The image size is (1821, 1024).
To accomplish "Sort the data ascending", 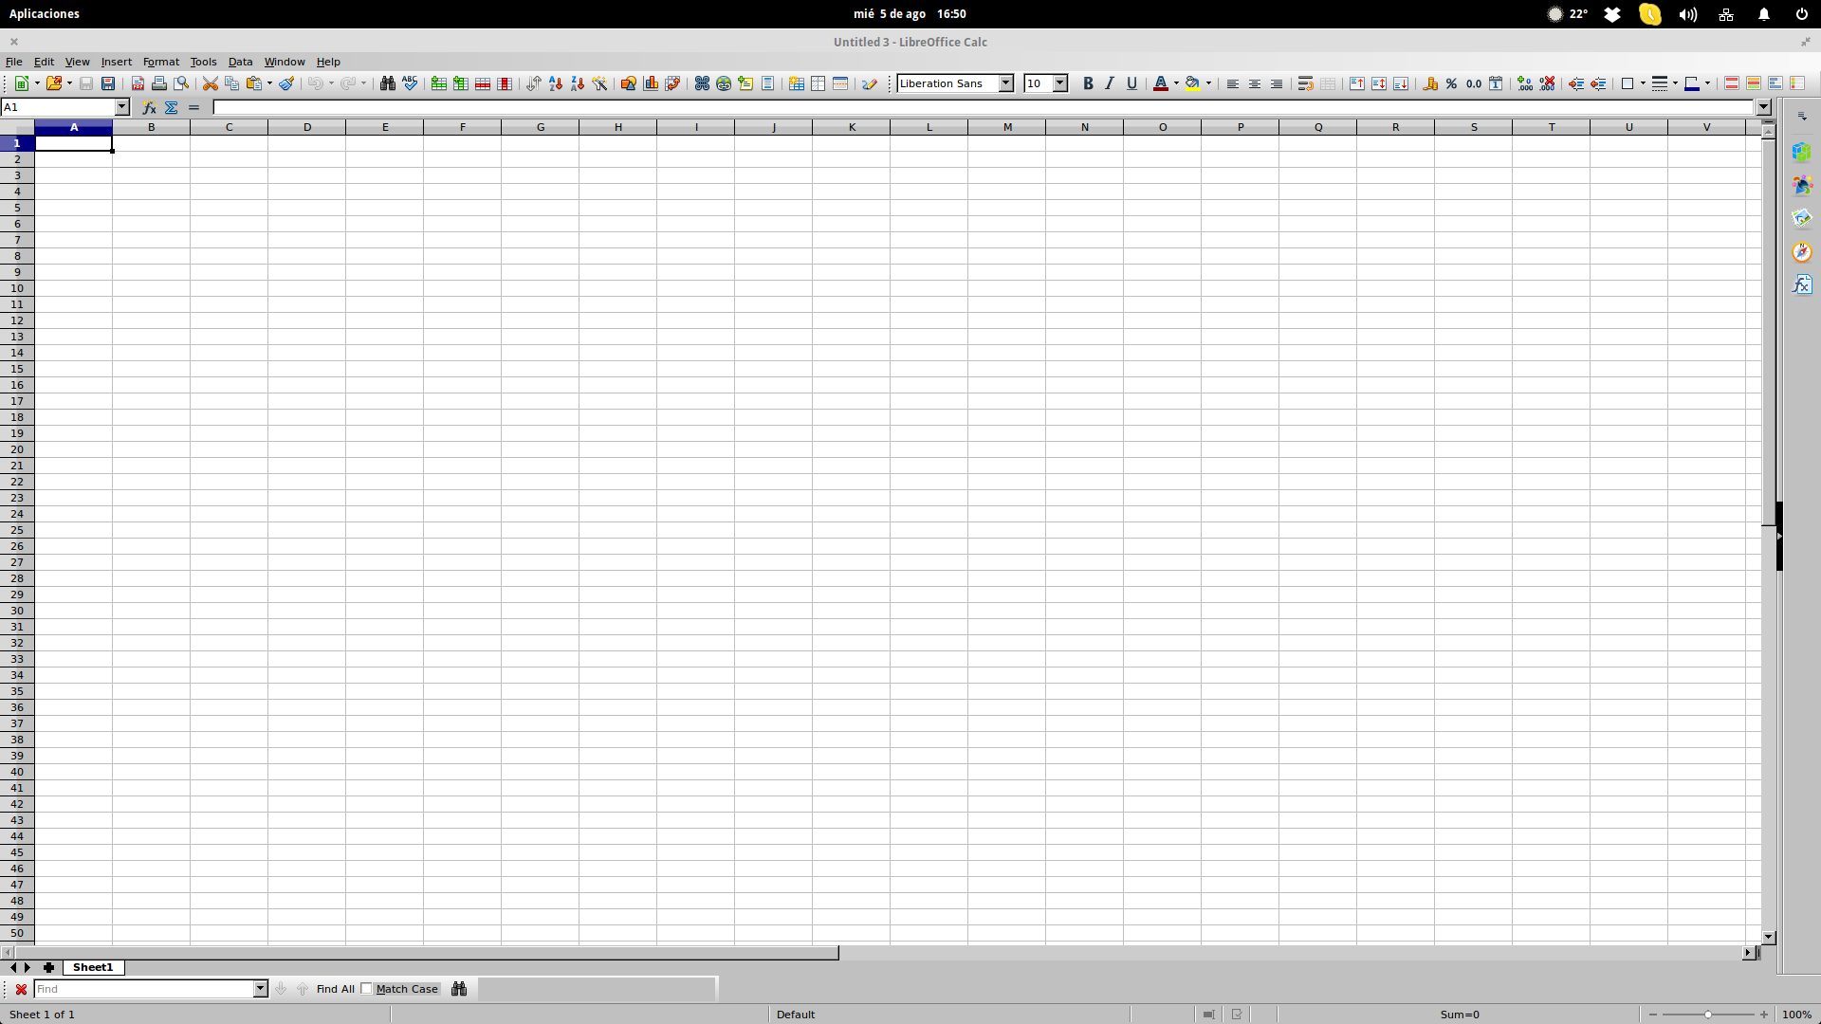I will tap(555, 83).
